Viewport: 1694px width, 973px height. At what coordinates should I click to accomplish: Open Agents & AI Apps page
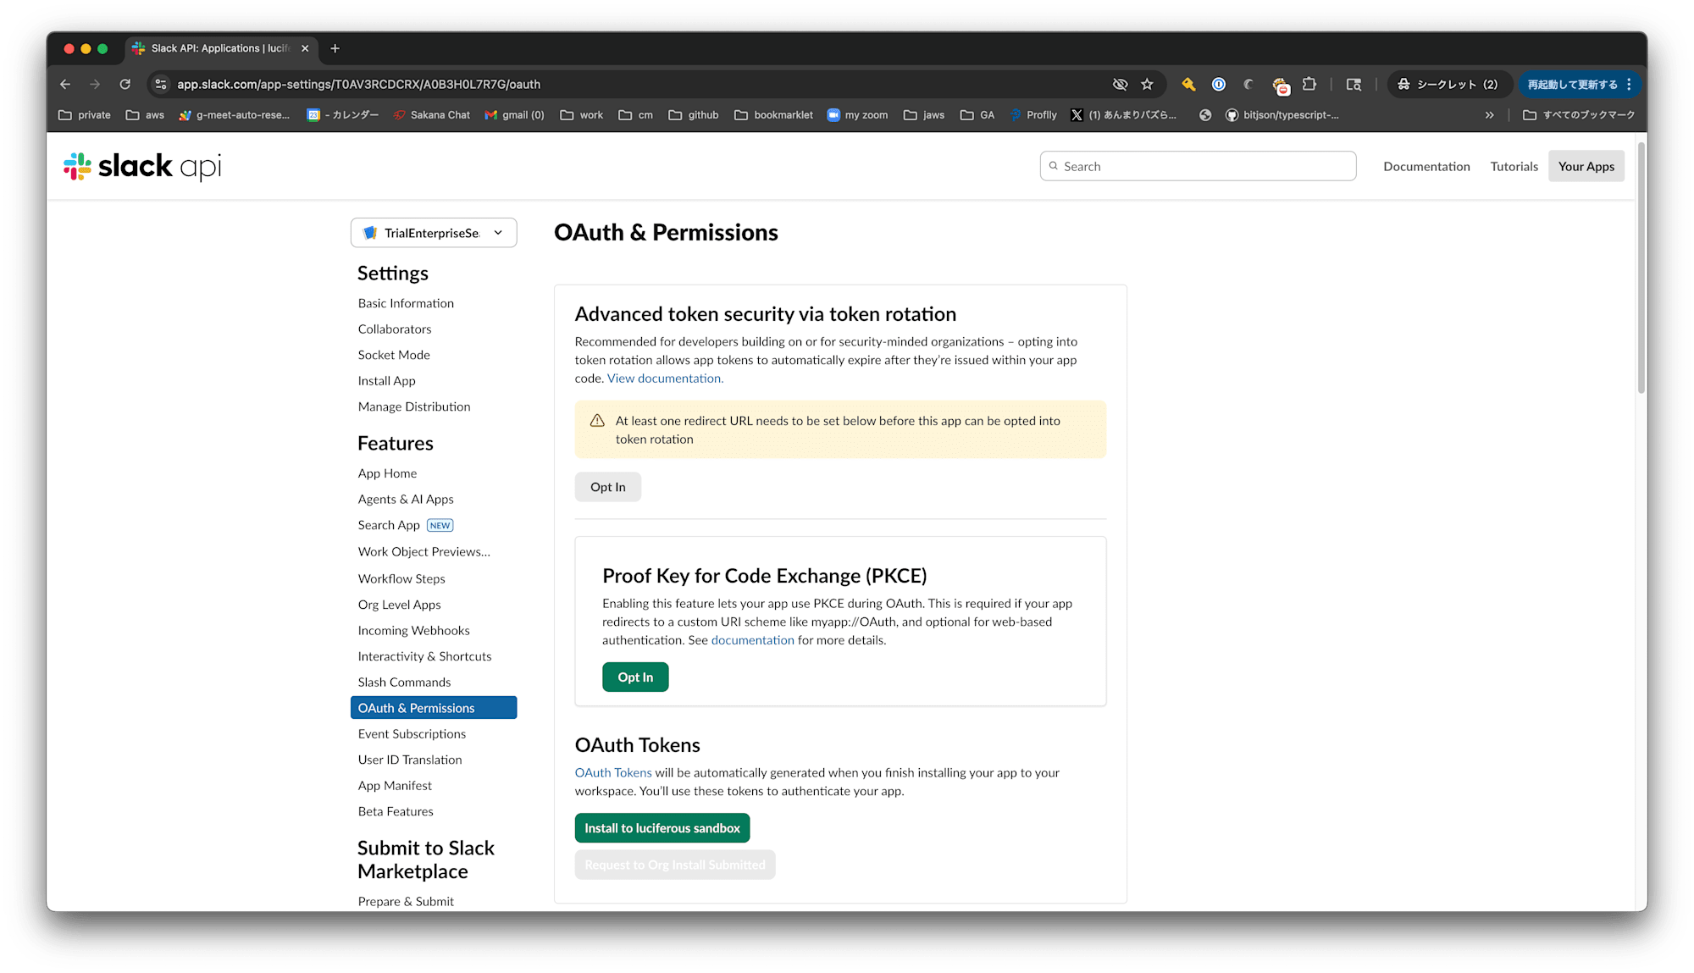[406, 500]
